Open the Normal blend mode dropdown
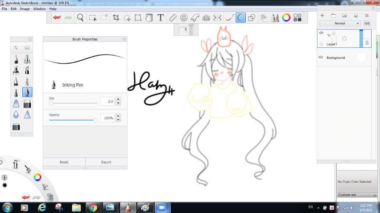380x213 pixels. pos(340,23)
